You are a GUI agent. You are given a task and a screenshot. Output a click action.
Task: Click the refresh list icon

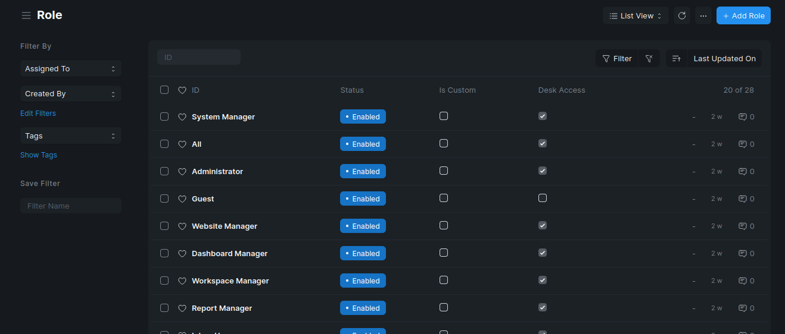coord(682,16)
